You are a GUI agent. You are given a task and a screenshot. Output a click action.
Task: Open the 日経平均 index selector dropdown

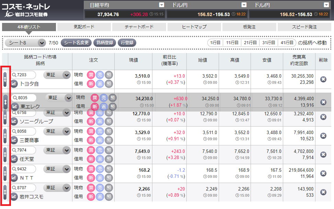pos(162,5)
